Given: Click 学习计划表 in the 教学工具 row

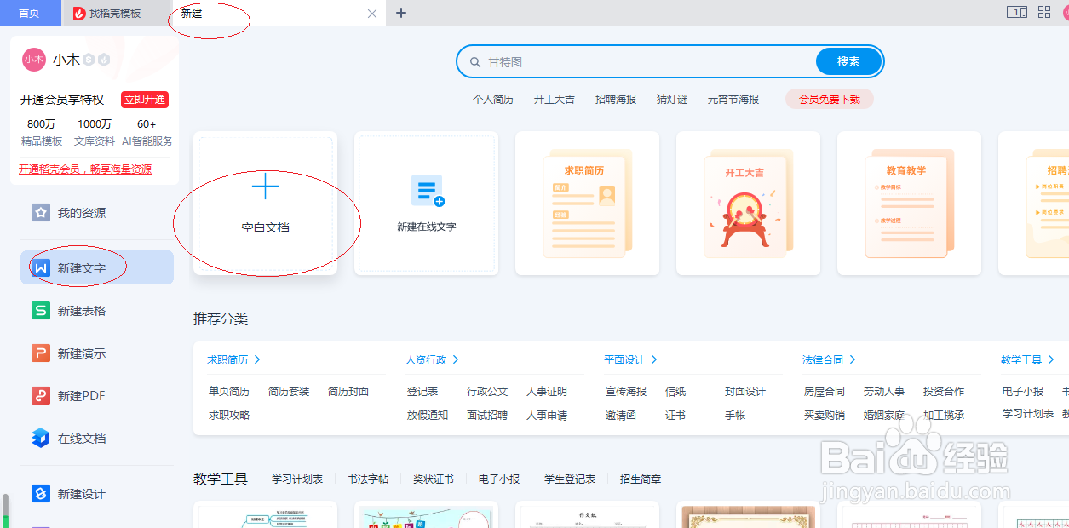Looking at the screenshot, I should (x=297, y=479).
